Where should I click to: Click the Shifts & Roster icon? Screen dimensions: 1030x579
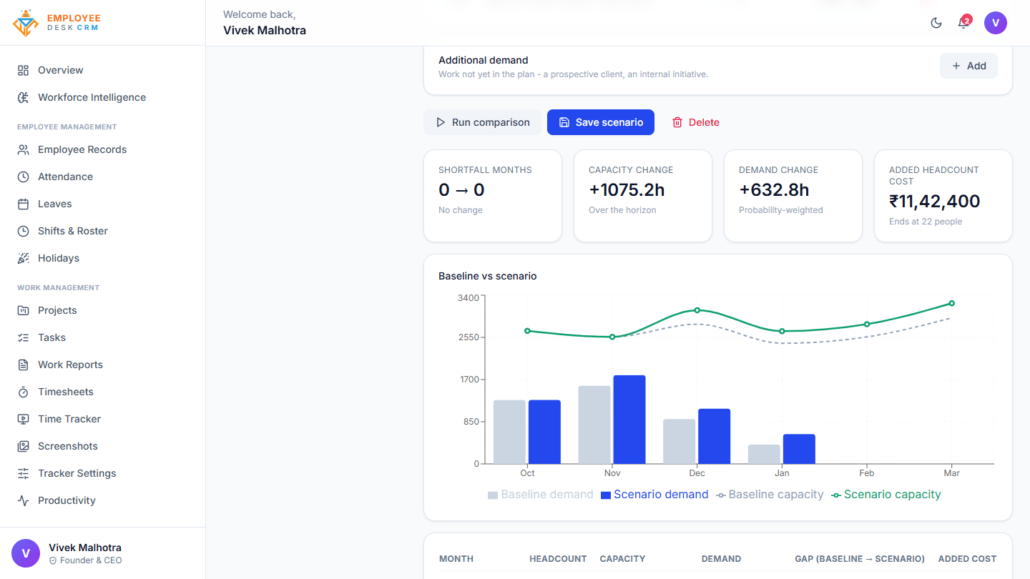(x=24, y=231)
